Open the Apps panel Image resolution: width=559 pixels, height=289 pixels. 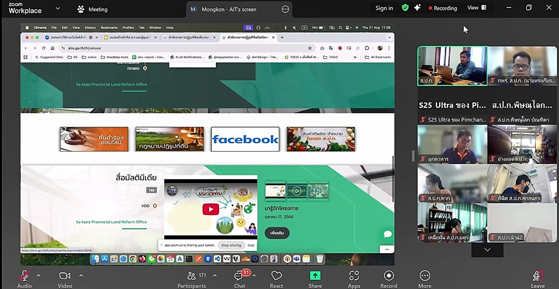pyautogui.click(x=354, y=276)
